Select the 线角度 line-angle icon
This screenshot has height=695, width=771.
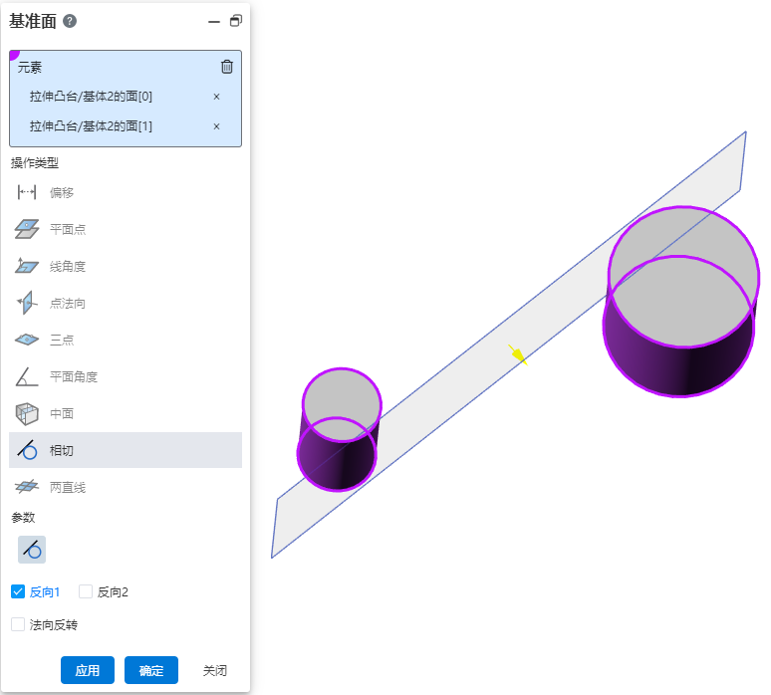27,266
